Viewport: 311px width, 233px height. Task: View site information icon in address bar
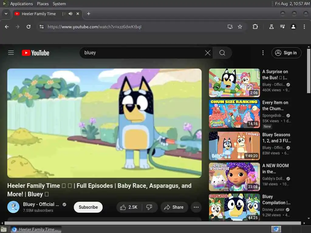point(41,27)
